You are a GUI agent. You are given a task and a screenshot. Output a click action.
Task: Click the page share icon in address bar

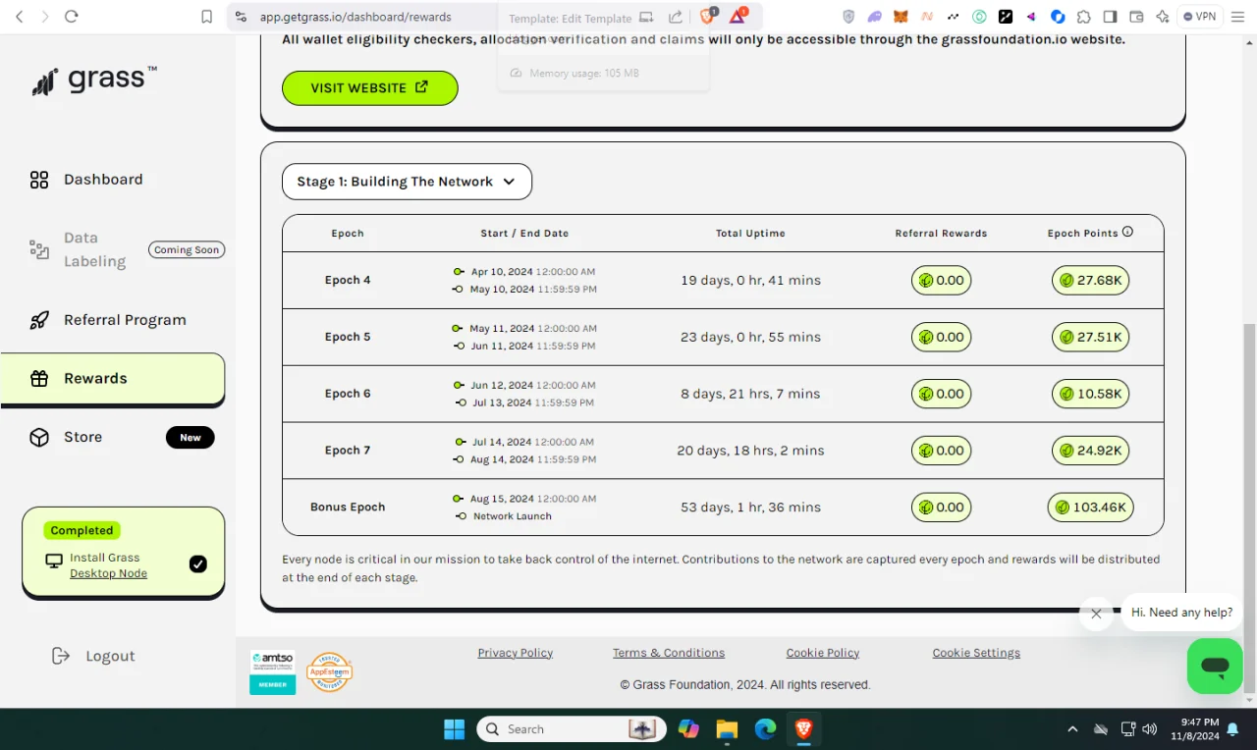click(x=676, y=17)
